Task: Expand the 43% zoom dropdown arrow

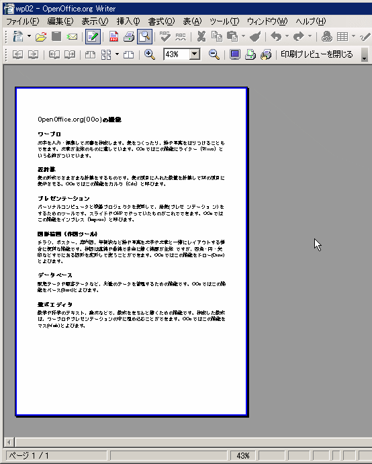Action: (x=195, y=54)
